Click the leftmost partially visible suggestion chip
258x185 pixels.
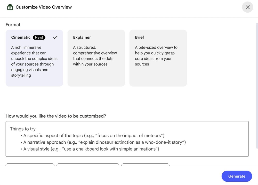coord(30,165)
